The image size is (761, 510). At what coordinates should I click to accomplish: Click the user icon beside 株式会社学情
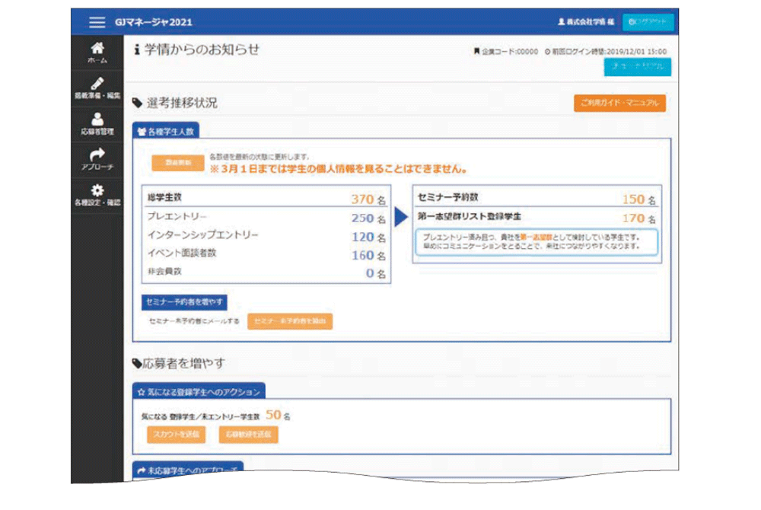(562, 23)
